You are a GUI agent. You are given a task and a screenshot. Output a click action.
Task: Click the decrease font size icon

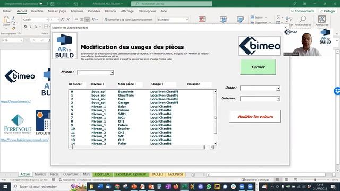coord(68,19)
